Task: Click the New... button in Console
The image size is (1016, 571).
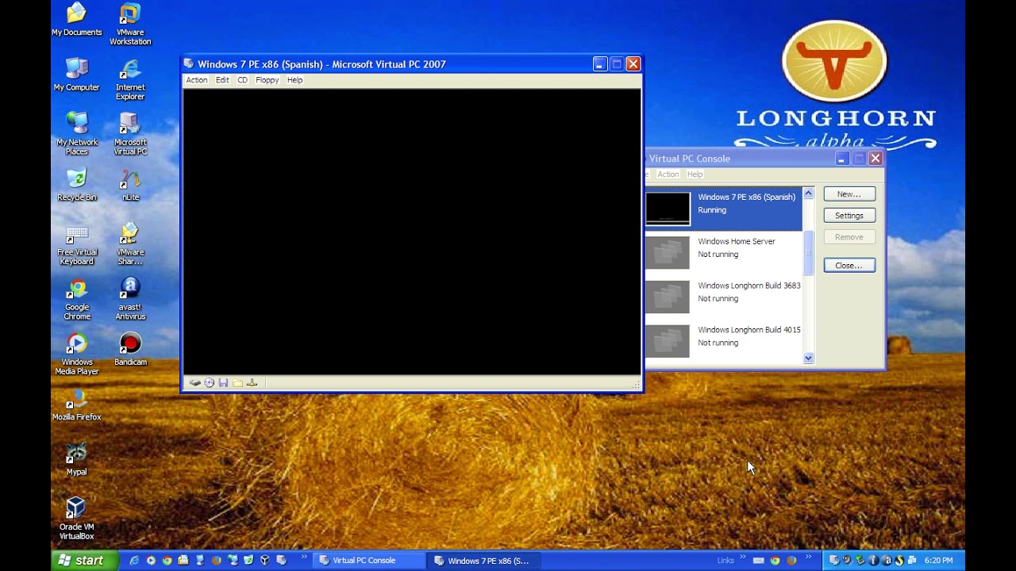Action: click(x=849, y=194)
